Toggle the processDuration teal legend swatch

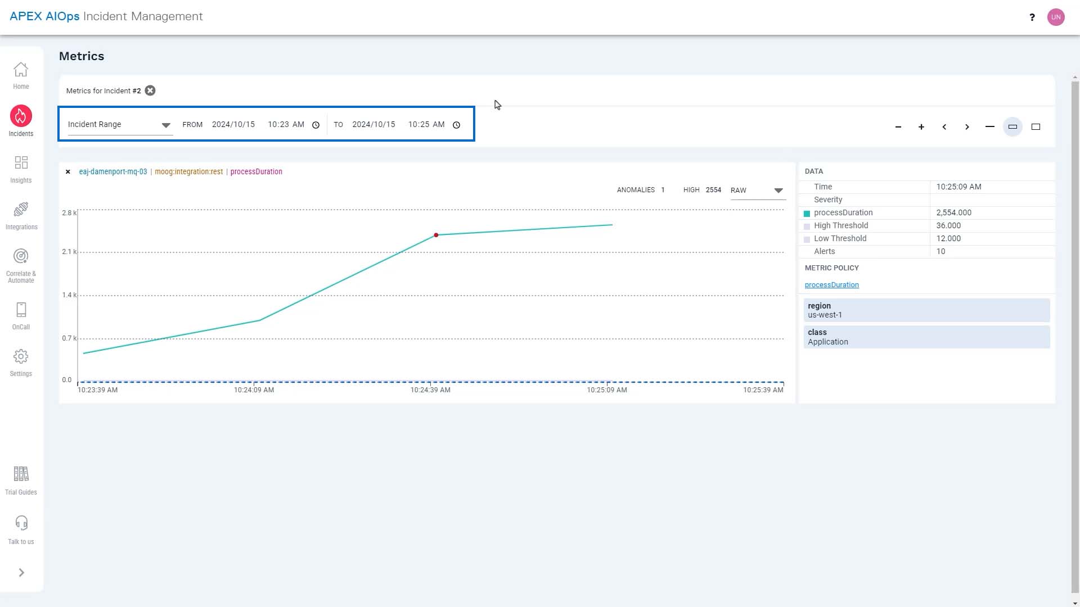[807, 214]
